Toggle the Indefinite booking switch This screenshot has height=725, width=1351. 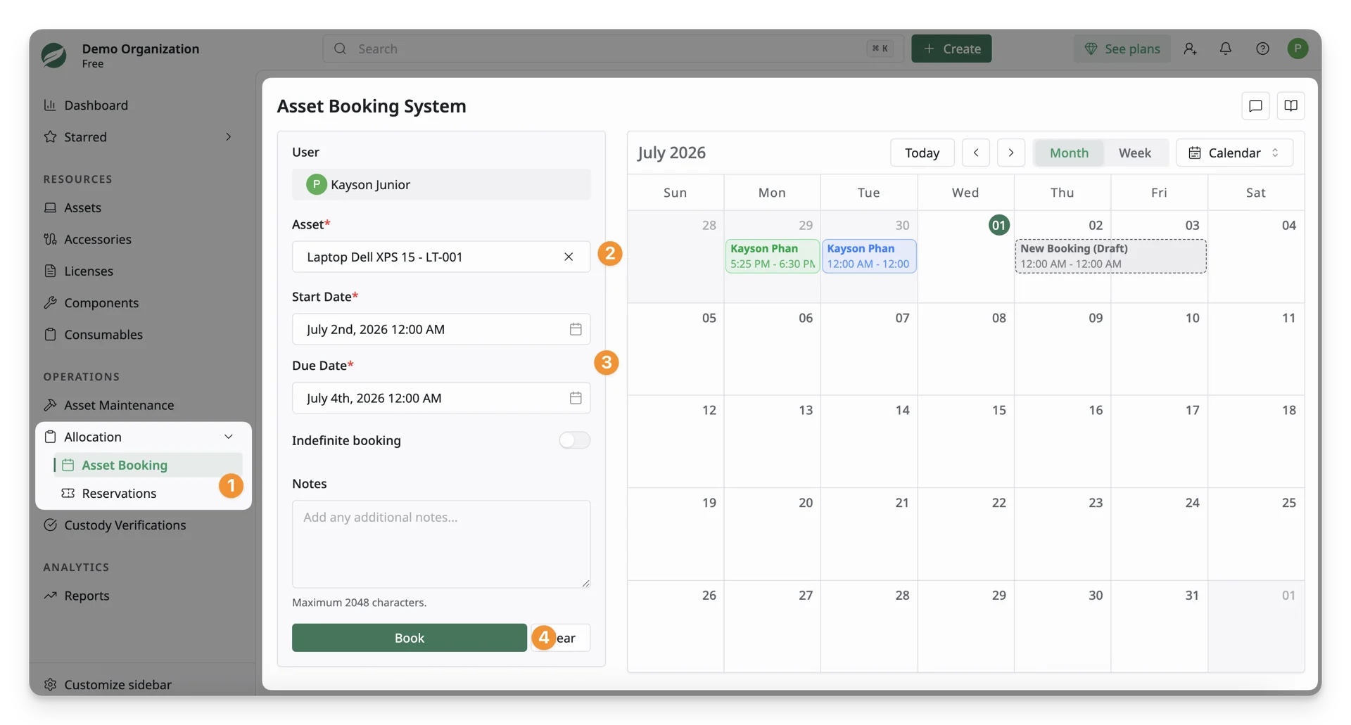coord(575,440)
